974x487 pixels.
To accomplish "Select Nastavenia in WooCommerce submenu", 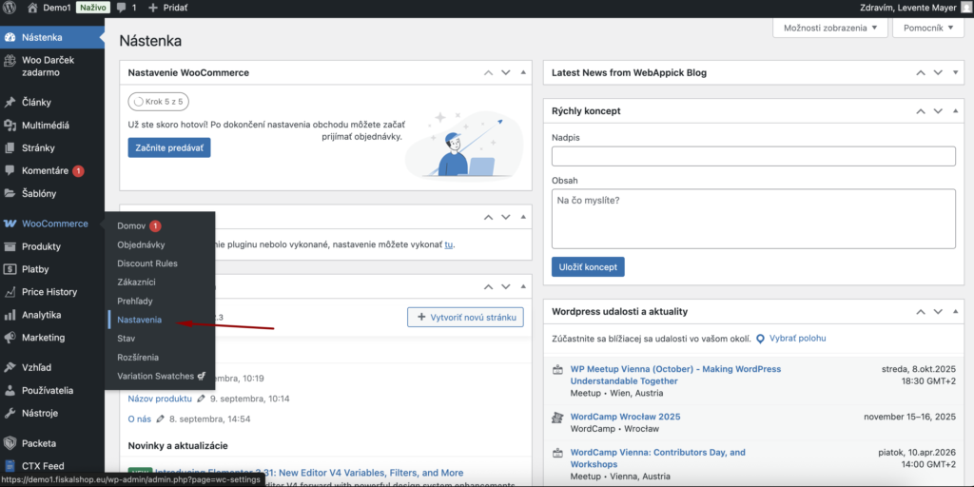I will pyautogui.click(x=139, y=320).
